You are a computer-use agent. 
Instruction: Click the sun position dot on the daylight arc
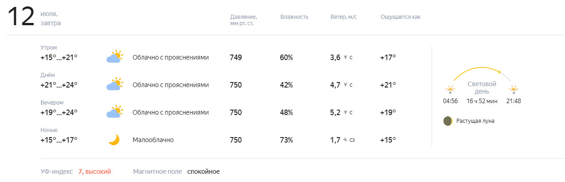coord(499,72)
